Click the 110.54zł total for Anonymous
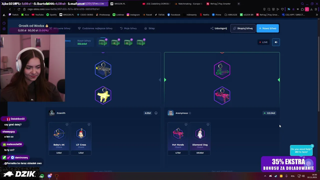The height and width of the screenshot is (180, 320). [269, 113]
